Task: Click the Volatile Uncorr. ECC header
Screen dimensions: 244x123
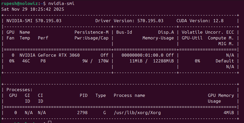Action: click(x=208, y=32)
